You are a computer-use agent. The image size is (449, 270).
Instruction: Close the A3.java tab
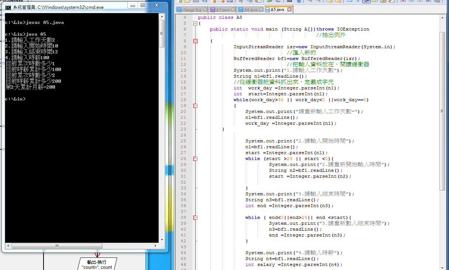(x=234, y=10)
